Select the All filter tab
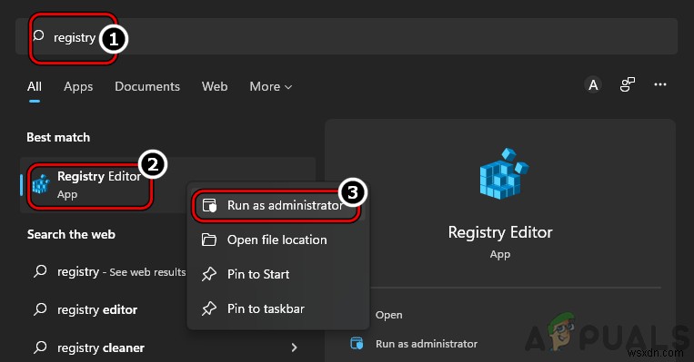The image size is (694, 362). point(34,86)
